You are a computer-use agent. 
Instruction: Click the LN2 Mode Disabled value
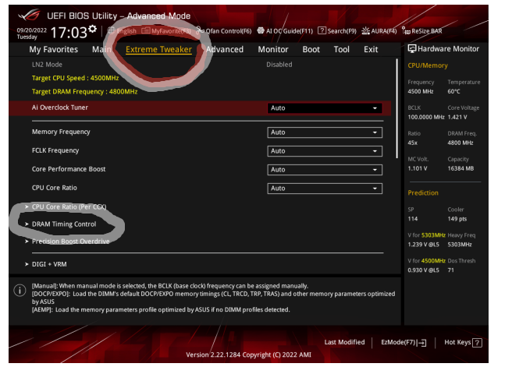pyautogui.click(x=279, y=65)
